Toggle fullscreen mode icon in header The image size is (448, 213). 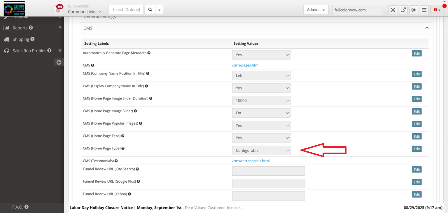pos(393,10)
